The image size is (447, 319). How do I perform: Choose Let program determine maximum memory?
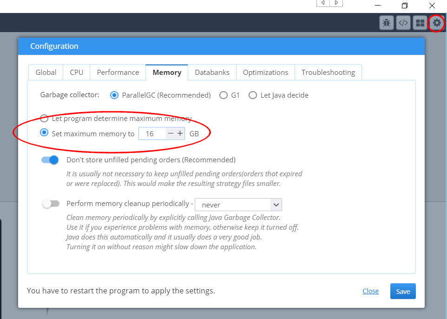click(x=44, y=118)
